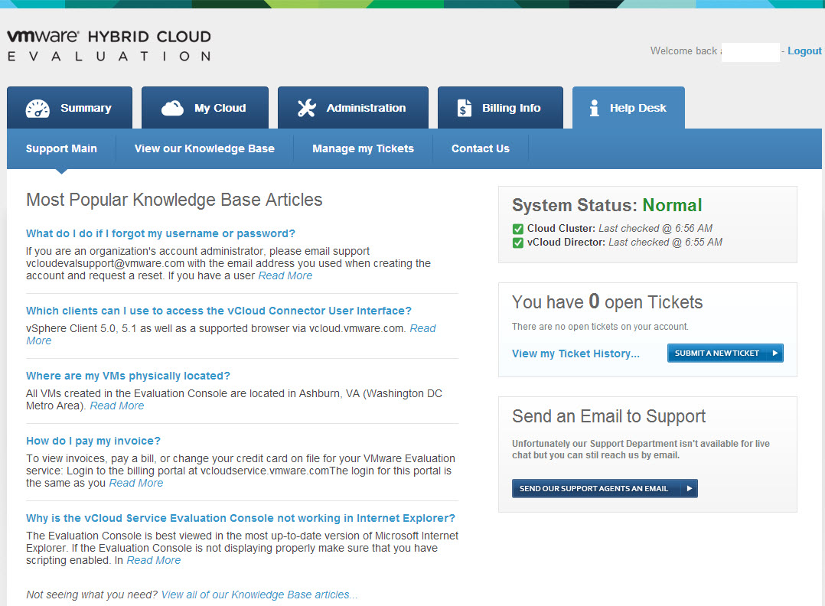Open View my Ticket History
The height and width of the screenshot is (606, 825).
click(576, 353)
